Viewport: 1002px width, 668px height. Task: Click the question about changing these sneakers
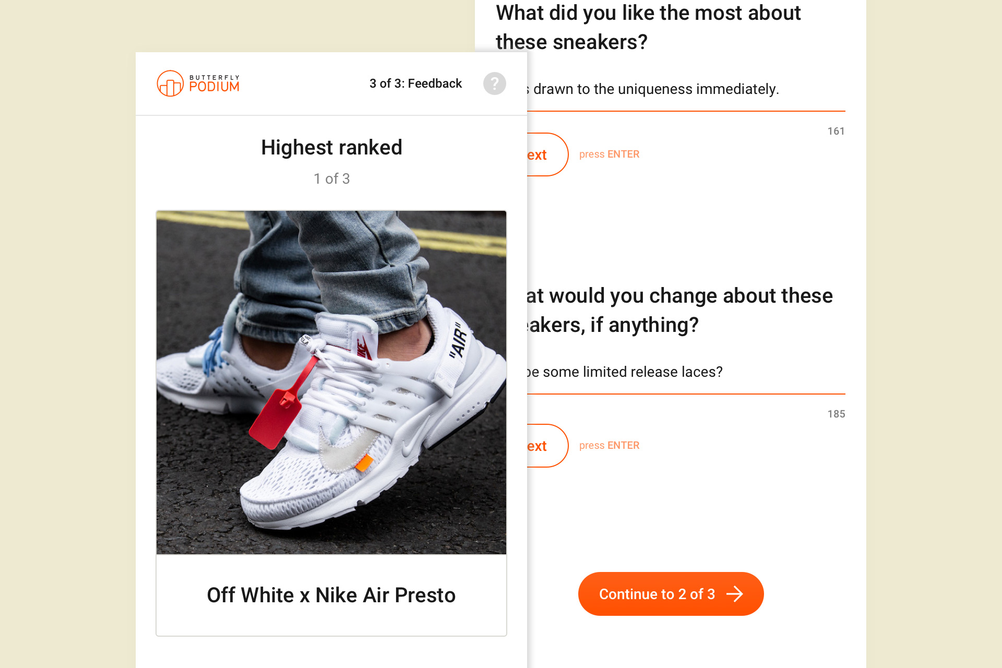click(680, 310)
